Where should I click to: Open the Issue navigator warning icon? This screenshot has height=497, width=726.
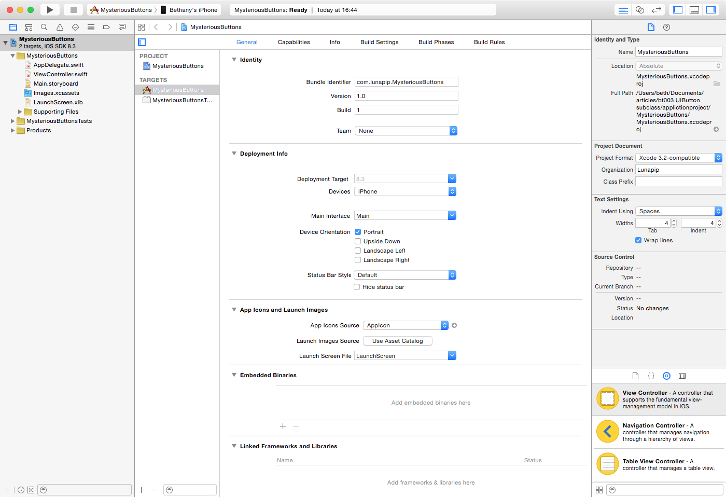coord(60,27)
